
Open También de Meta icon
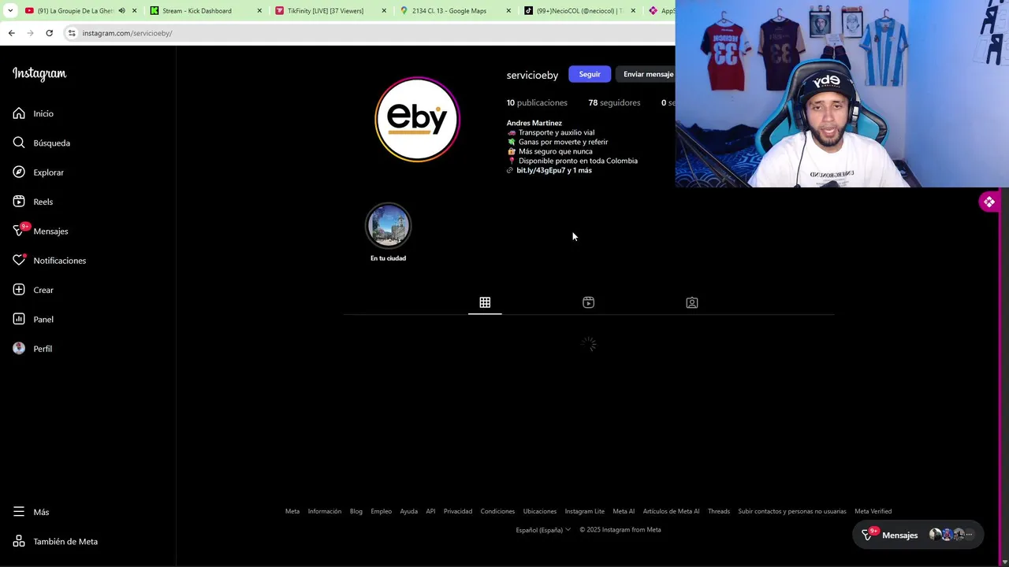coord(19,541)
